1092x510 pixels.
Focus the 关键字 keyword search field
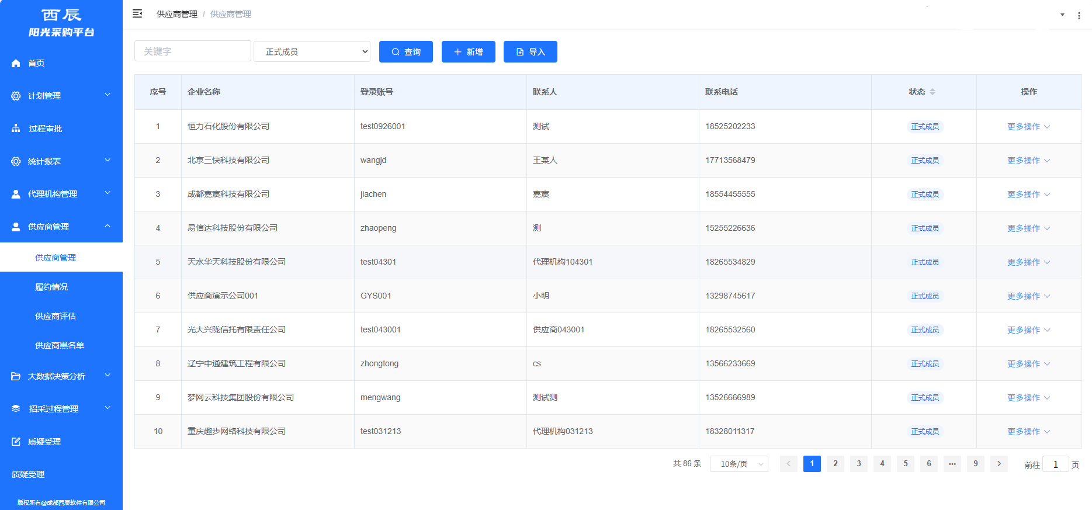[192, 51]
